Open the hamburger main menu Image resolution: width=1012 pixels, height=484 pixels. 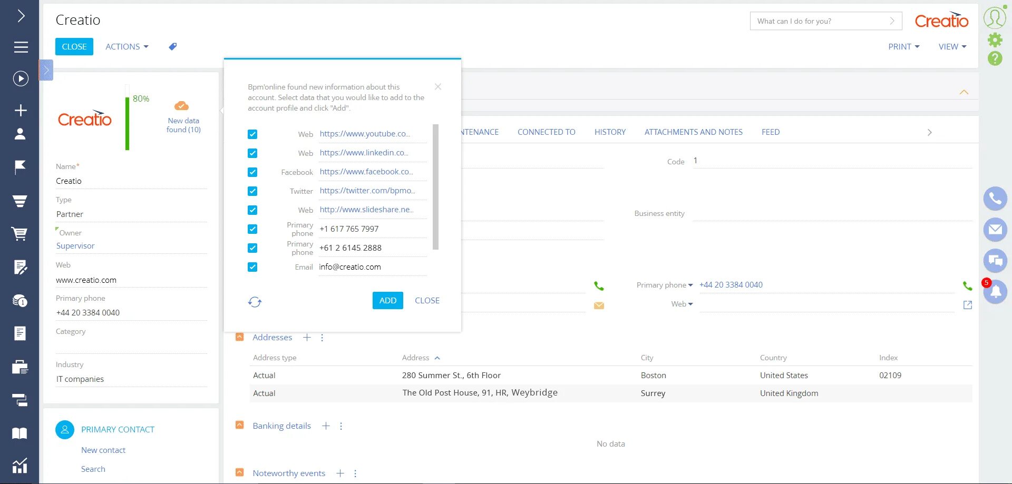[21, 47]
